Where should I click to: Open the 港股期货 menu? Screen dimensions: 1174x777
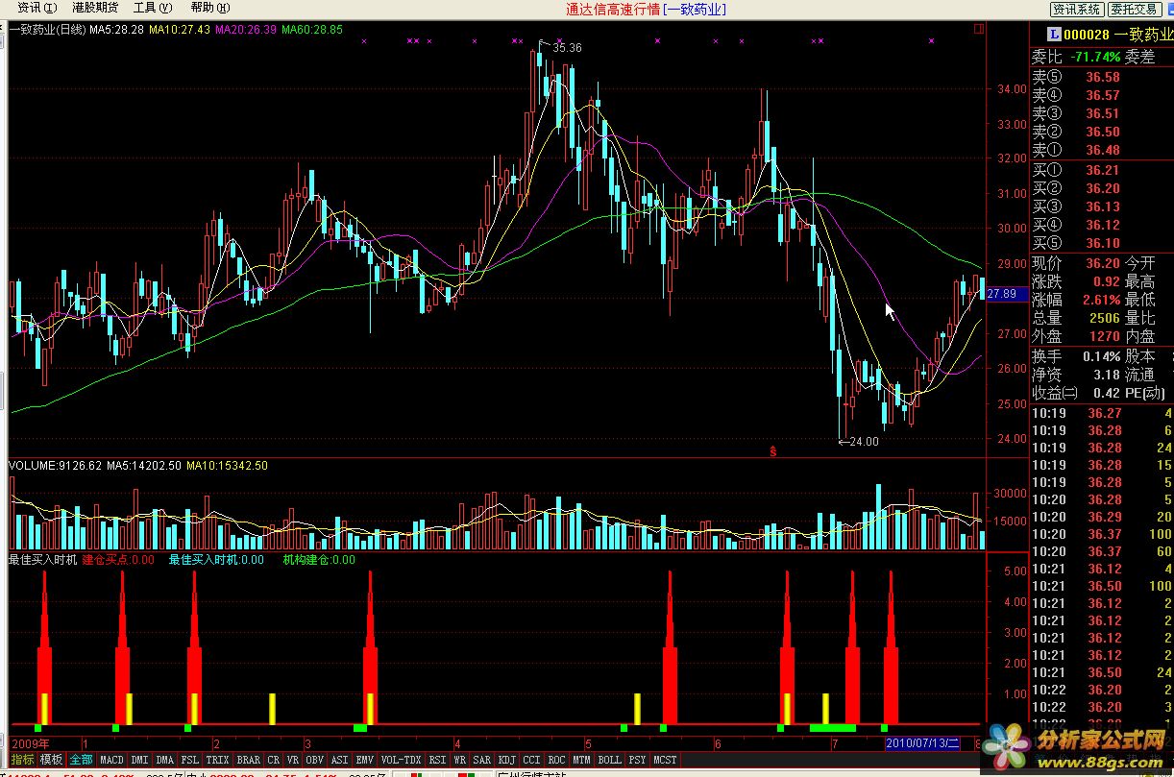[96, 8]
